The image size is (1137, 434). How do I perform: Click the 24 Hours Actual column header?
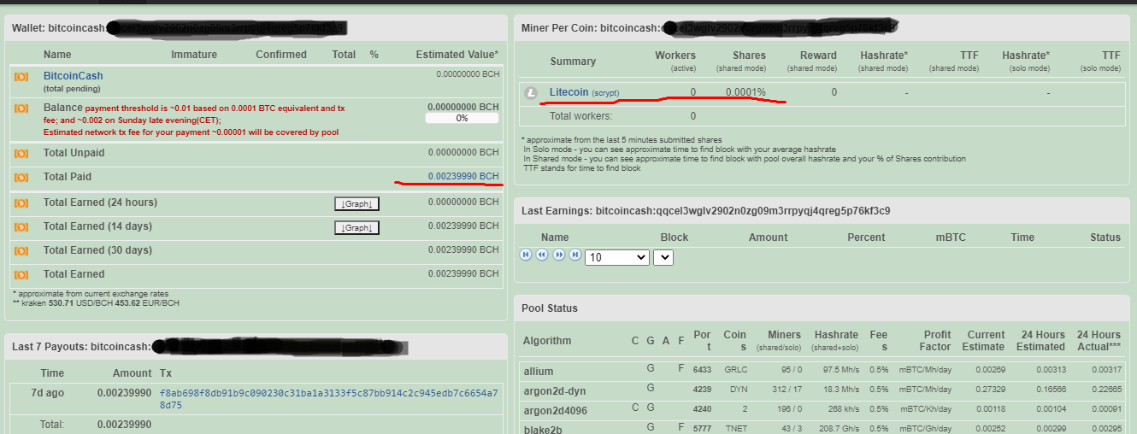(1099, 341)
